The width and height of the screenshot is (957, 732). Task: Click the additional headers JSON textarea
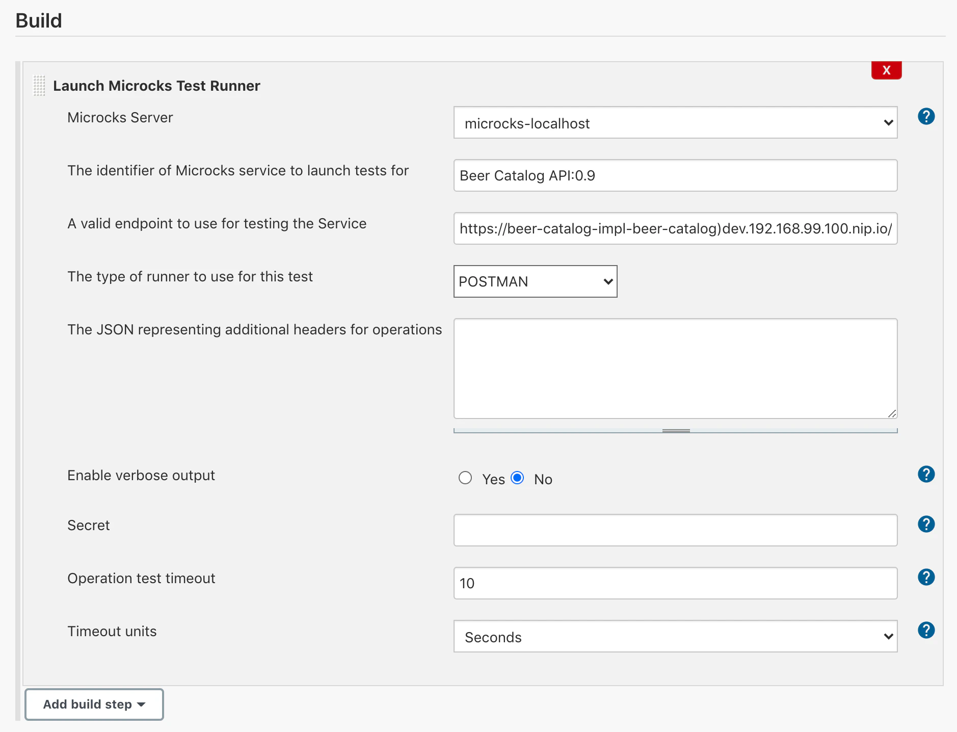[675, 369]
